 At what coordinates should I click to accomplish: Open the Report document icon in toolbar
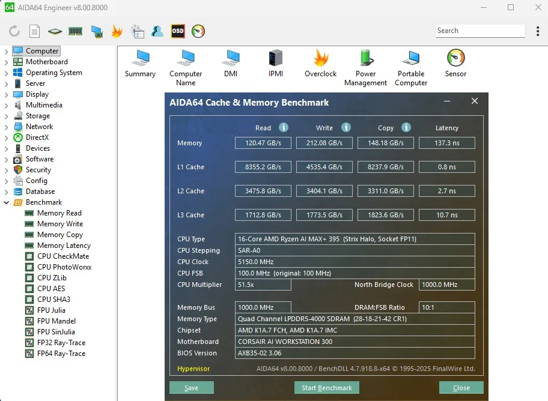(x=35, y=31)
